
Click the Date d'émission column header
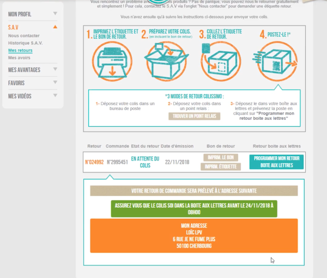click(x=177, y=146)
